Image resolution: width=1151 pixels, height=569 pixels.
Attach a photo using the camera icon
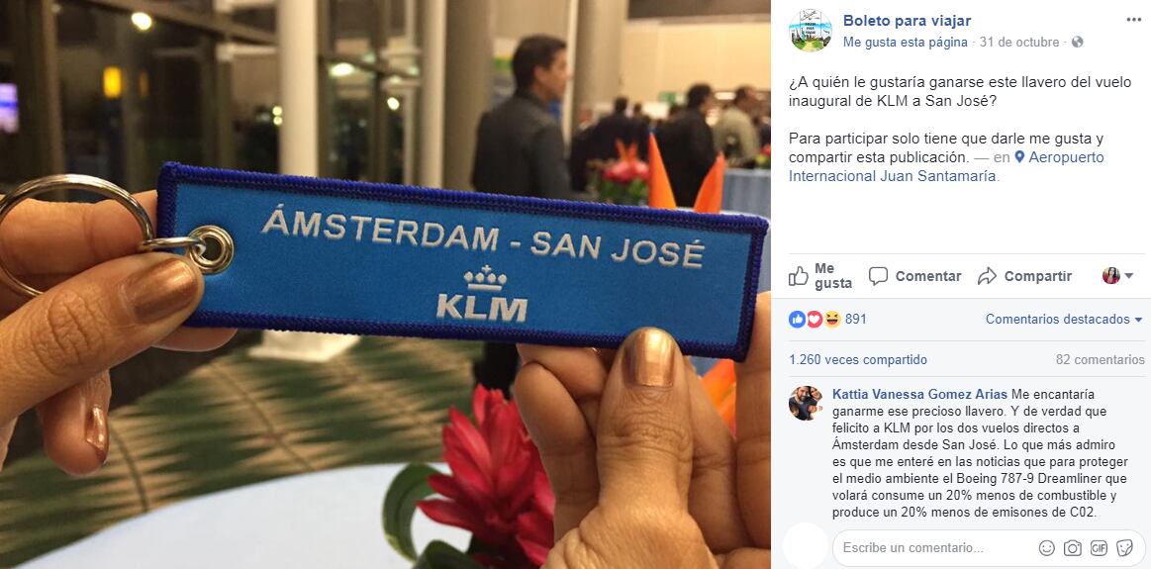click(x=1073, y=547)
